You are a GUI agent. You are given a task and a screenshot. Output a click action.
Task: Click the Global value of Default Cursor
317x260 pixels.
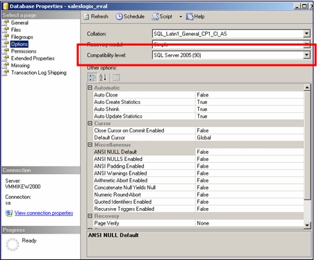[204, 138]
